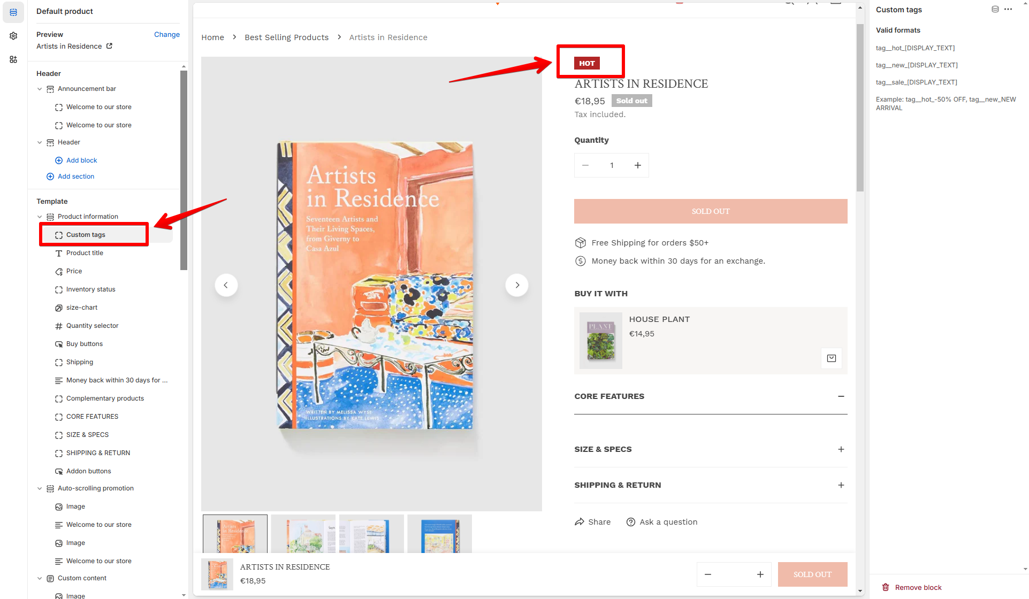Show previous product image with left arrow
The height and width of the screenshot is (599, 1029).
point(226,285)
